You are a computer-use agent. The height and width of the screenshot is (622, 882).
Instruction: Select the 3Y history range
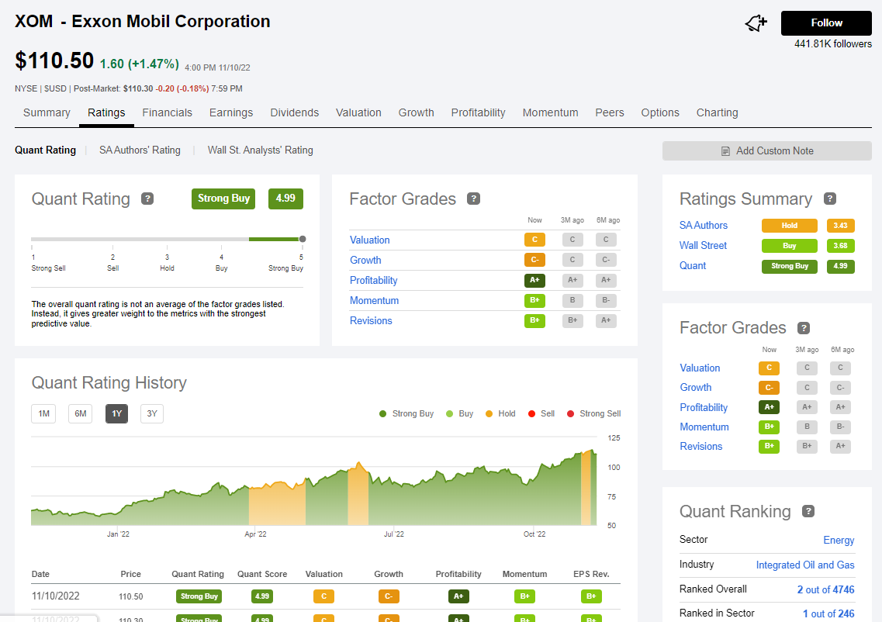152,413
